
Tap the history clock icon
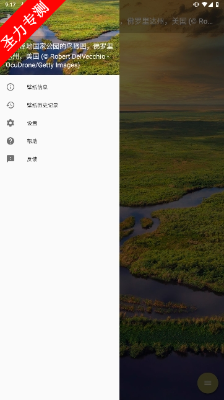pos(11,105)
